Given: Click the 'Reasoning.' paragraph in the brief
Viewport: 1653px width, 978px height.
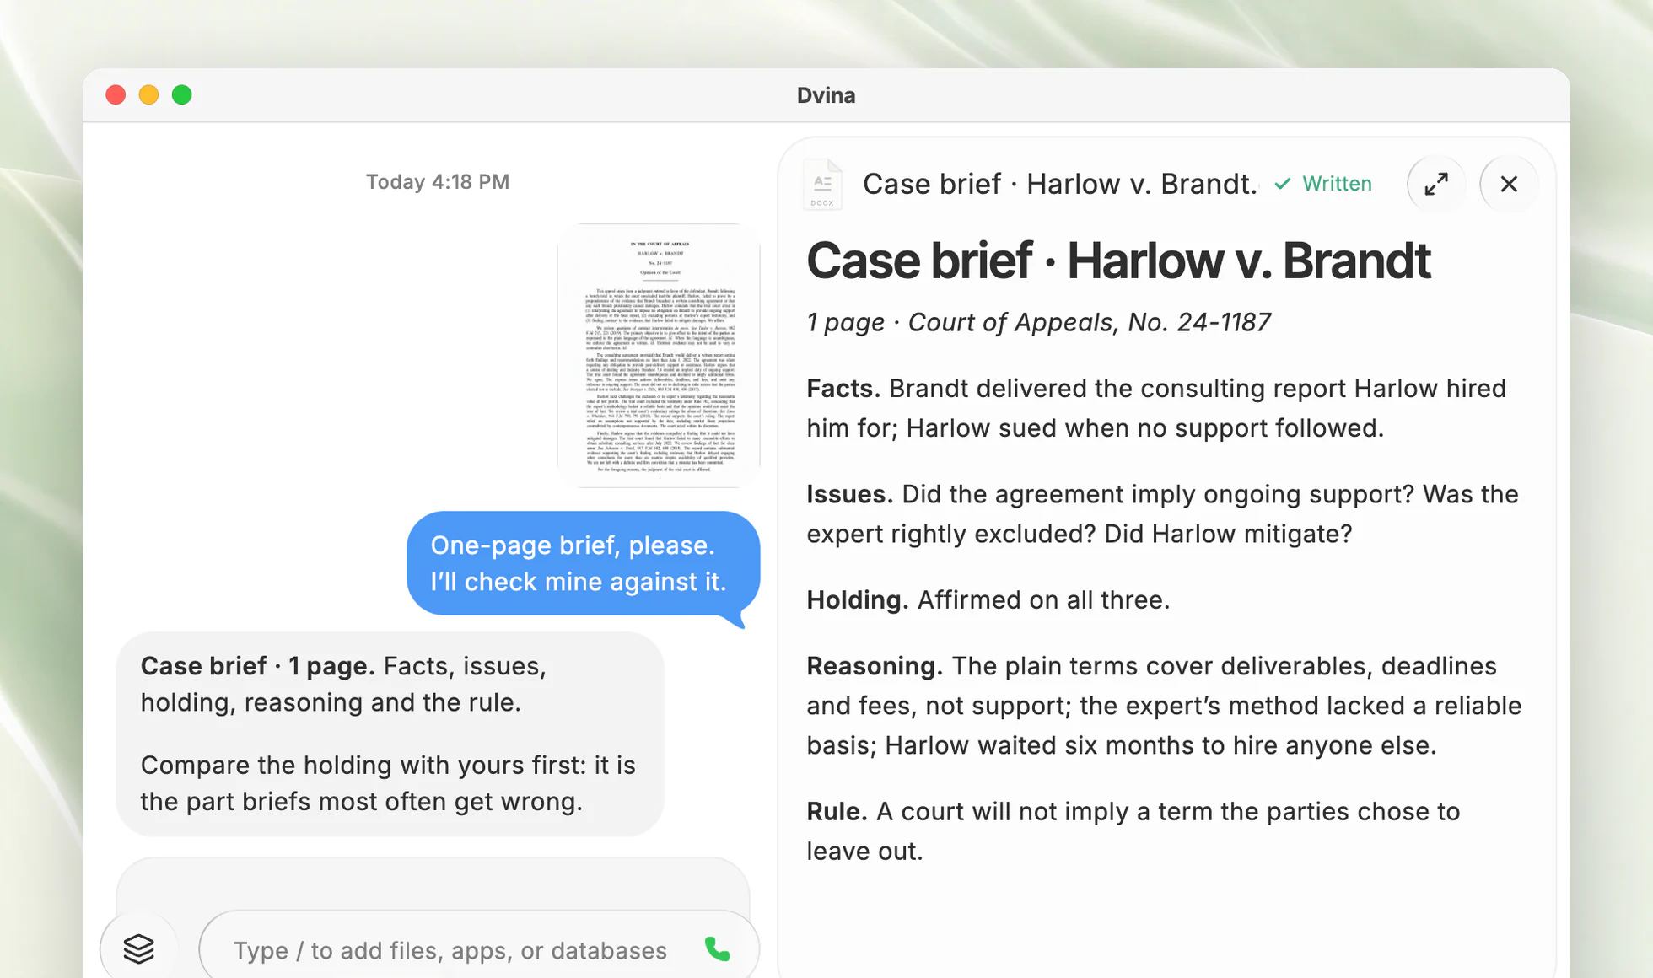Looking at the screenshot, I should pyautogui.click(x=1164, y=706).
